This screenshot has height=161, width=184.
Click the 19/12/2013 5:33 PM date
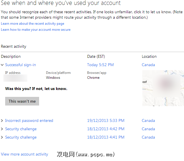coord(106,121)
